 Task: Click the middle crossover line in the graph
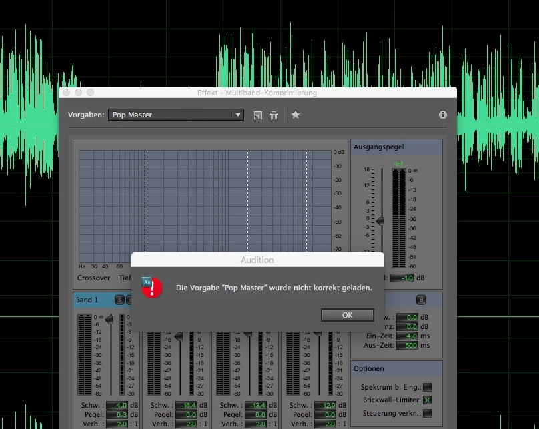(x=248, y=201)
